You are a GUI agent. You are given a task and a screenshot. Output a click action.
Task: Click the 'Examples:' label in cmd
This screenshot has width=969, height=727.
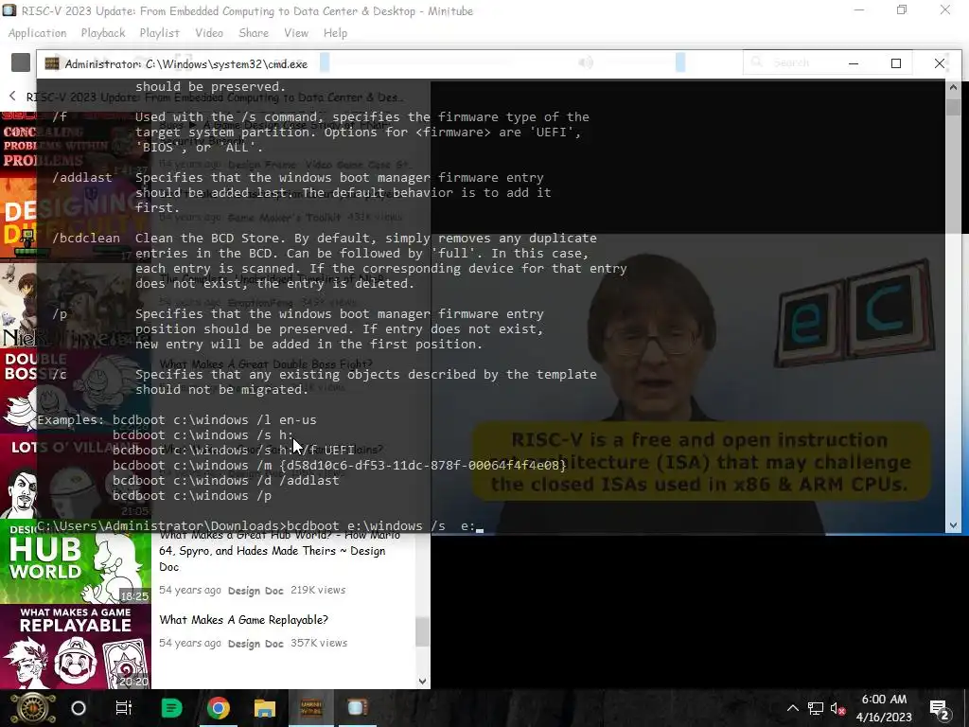[x=70, y=419]
